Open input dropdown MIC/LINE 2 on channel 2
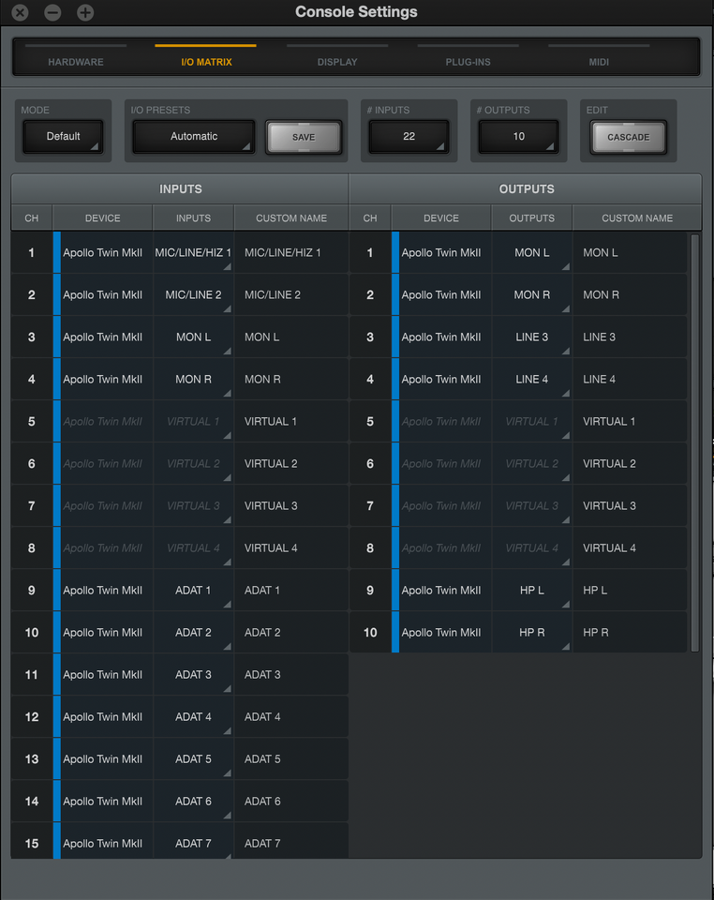The image size is (714, 900). [193, 295]
